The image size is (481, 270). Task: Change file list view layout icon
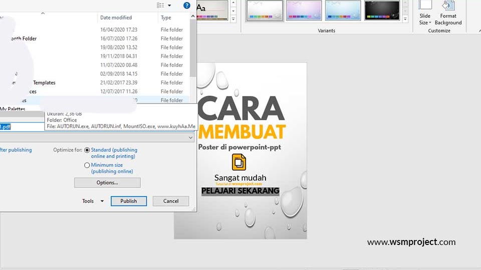[x=160, y=5]
